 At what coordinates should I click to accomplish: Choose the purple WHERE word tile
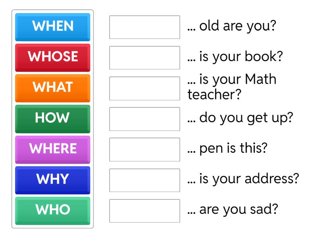pyautogui.click(x=52, y=149)
